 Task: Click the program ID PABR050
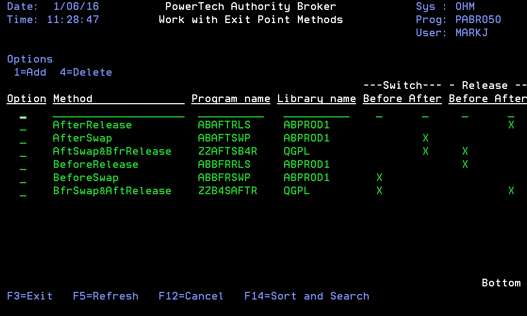pos(478,19)
